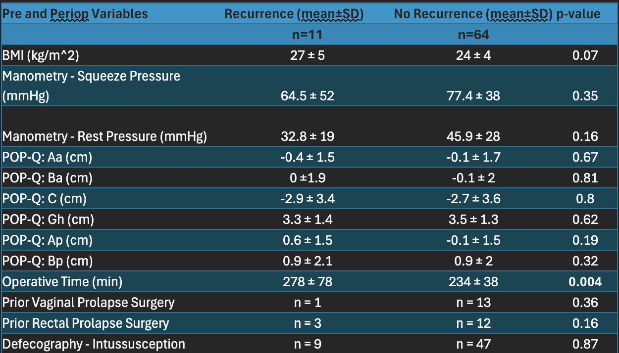Click the "BMI (kg/m^2)" row label

point(37,55)
